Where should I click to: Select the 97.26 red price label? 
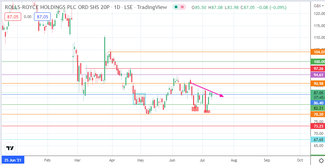coord(318,68)
